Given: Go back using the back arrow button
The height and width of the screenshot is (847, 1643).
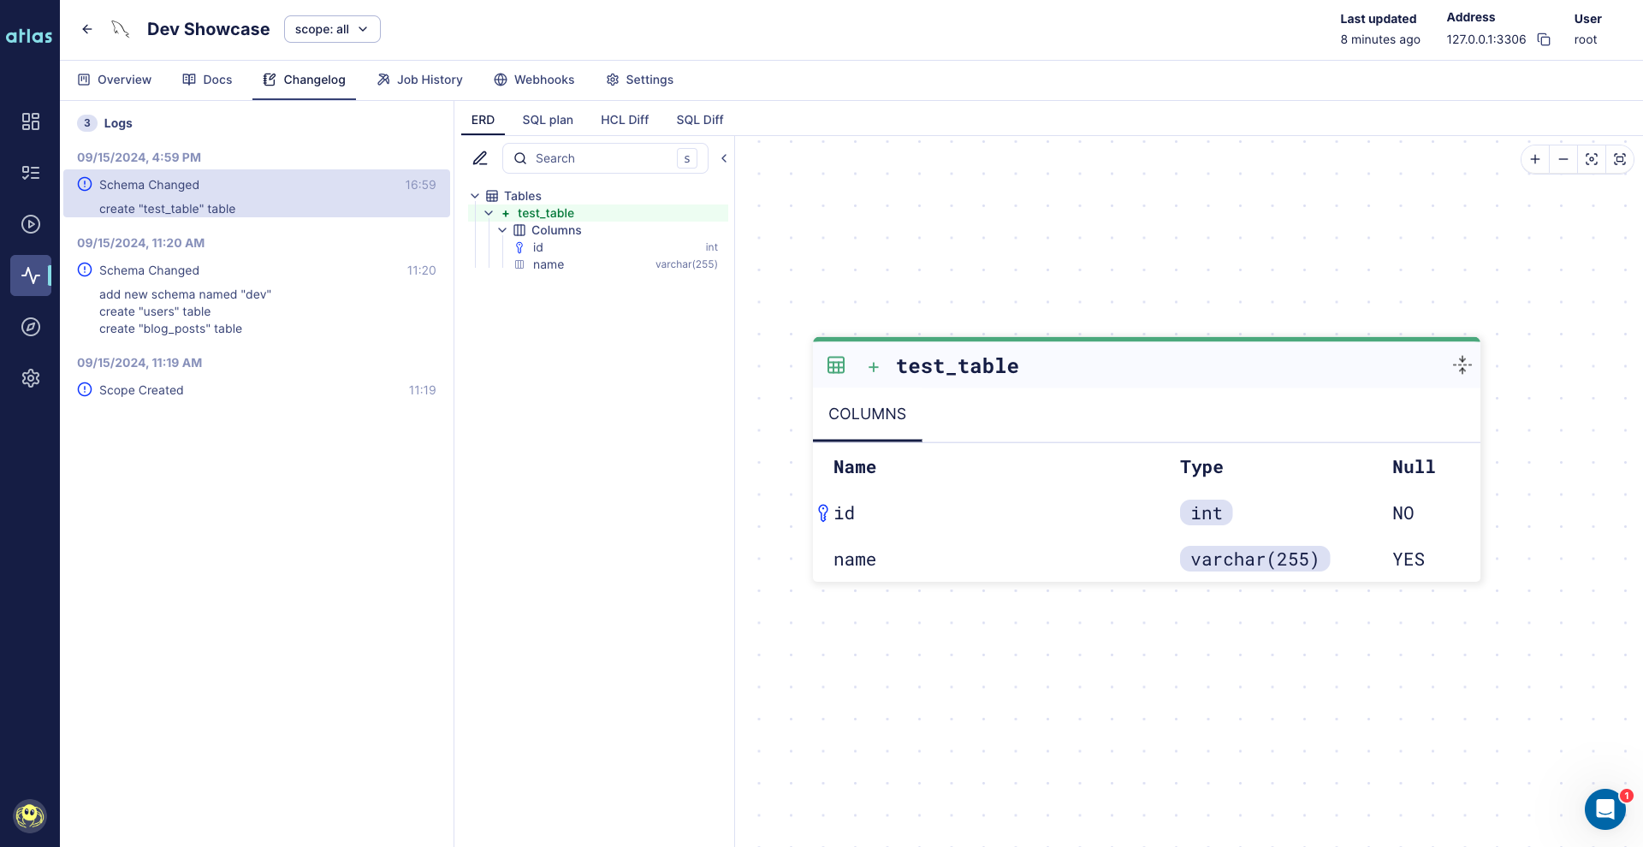Looking at the screenshot, I should coord(86,28).
